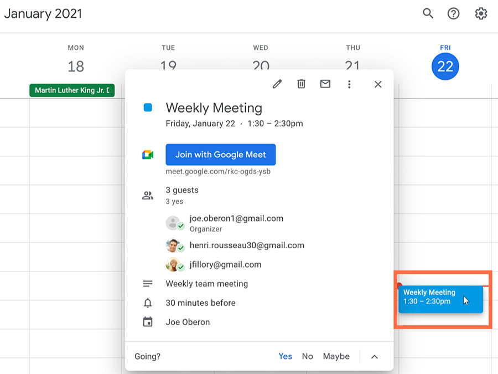Image resolution: width=498 pixels, height=374 pixels.
Task: Respond No to the invitation
Action: [x=308, y=356]
